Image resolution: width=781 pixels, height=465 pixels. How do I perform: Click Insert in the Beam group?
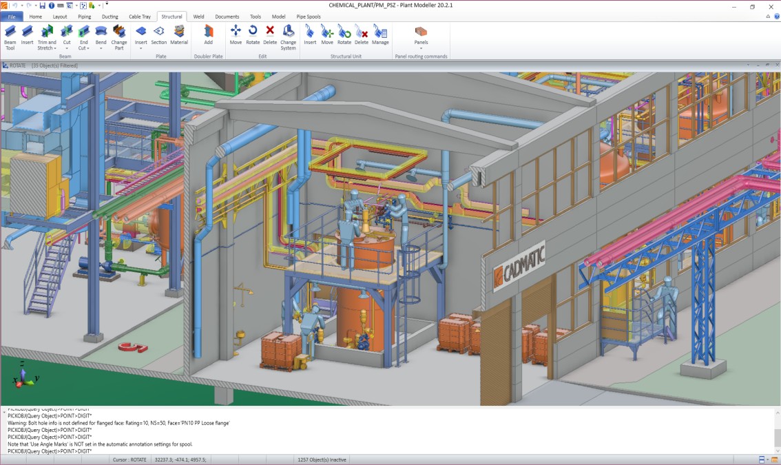[28, 35]
